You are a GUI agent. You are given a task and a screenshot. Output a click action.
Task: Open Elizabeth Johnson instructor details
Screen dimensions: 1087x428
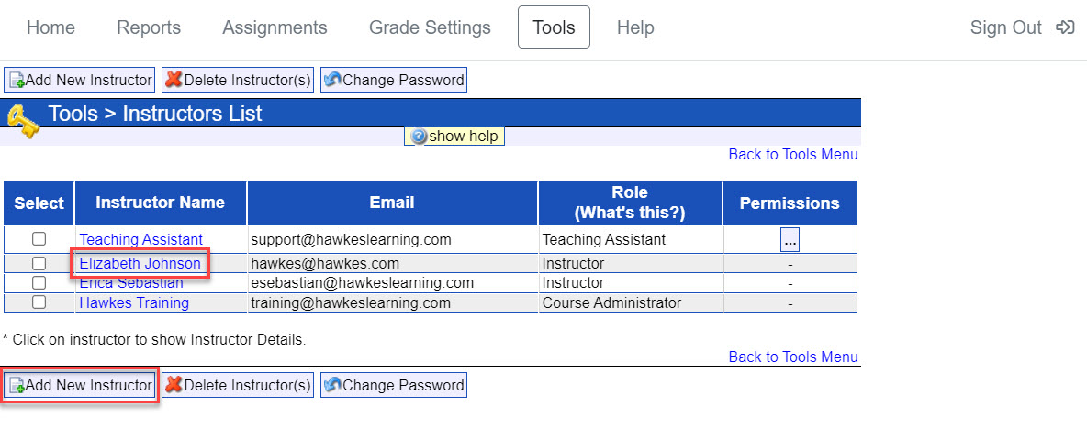click(140, 264)
